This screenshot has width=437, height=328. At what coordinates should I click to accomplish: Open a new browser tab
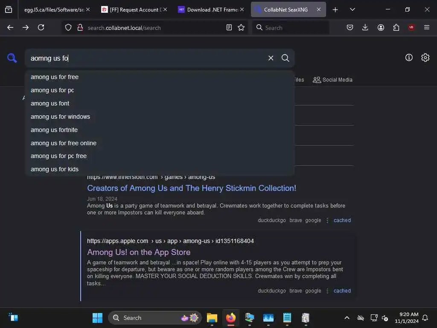click(x=335, y=10)
